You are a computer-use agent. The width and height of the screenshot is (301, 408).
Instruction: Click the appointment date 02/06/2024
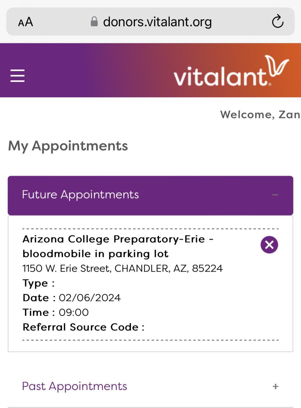pos(90,298)
